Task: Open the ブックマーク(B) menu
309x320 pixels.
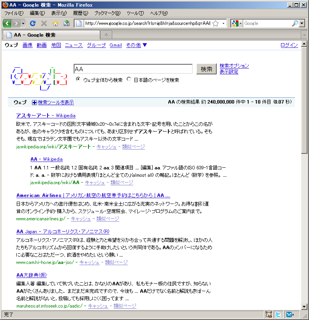Action: click(108, 13)
